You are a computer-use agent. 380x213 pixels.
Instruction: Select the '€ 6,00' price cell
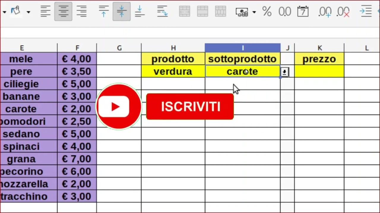(x=77, y=171)
